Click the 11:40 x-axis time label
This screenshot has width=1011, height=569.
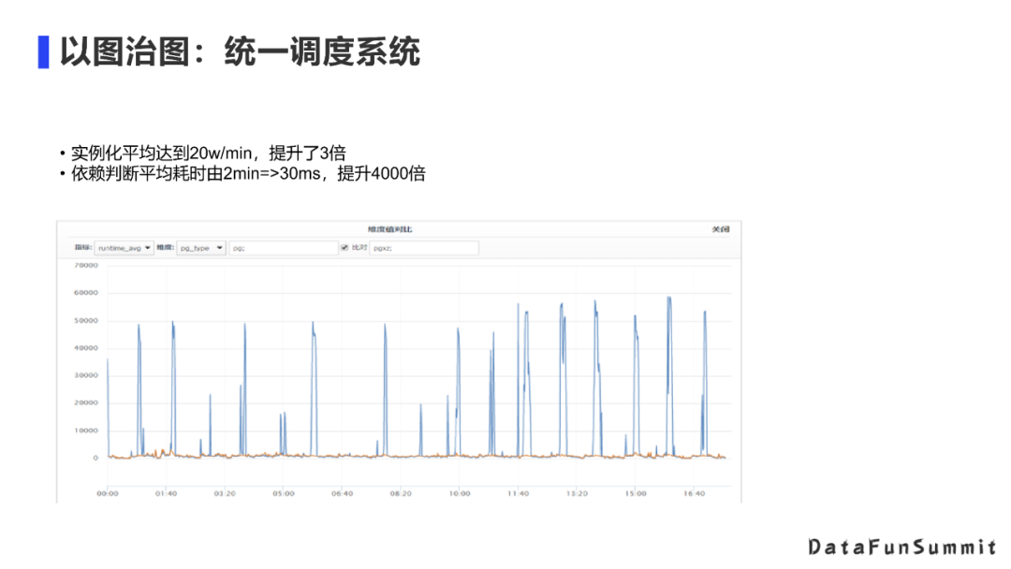click(x=518, y=493)
